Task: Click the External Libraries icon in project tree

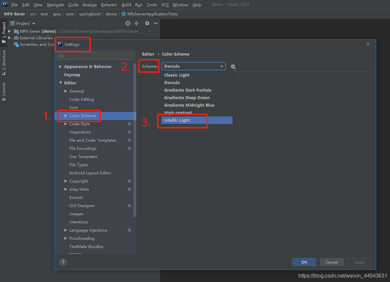Action: pos(16,38)
